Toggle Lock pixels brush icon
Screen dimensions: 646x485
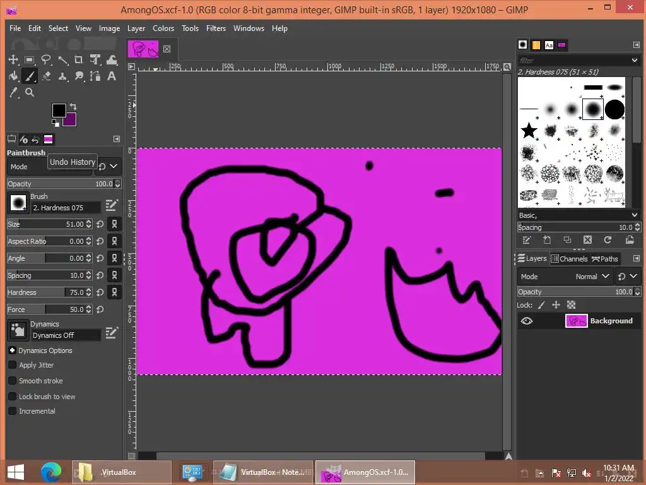[541, 305]
